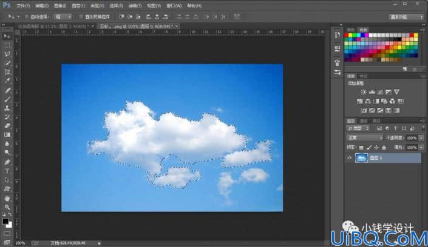Open the 选择(S) menu
Image resolution: width=428 pixels, height=247 pixels.
coord(116,5)
